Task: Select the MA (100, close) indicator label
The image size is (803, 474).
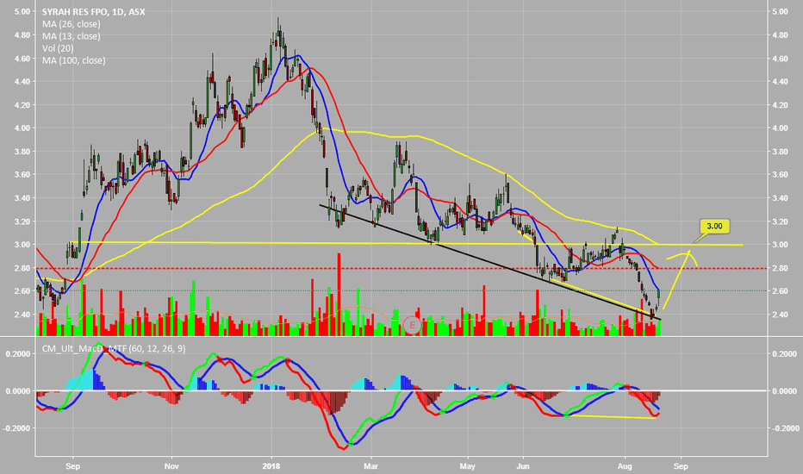Action: click(x=74, y=60)
